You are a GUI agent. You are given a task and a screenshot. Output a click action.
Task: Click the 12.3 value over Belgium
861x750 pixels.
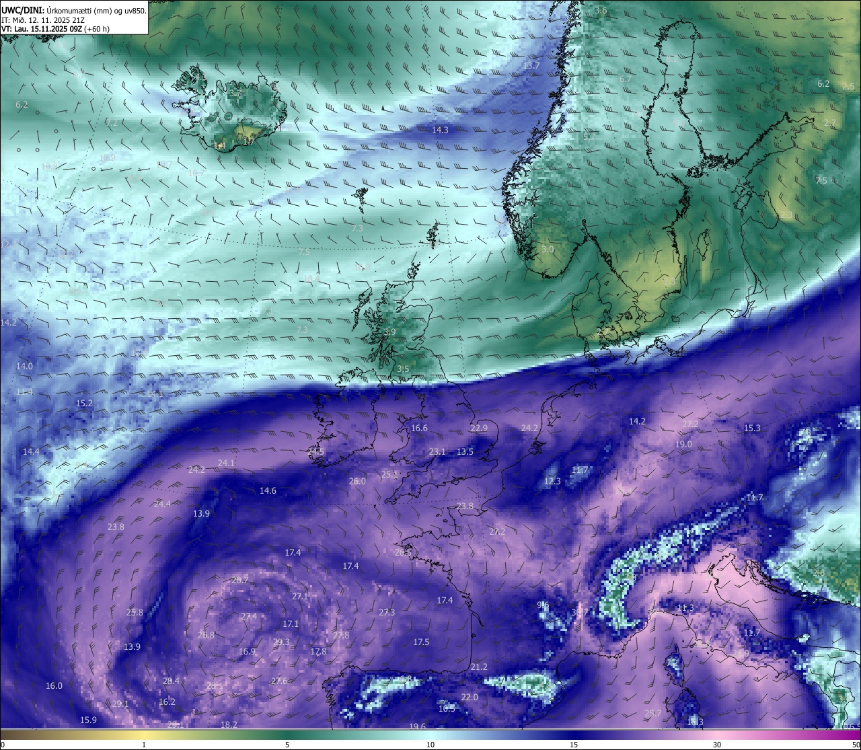pyautogui.click(x=552, y=481)
